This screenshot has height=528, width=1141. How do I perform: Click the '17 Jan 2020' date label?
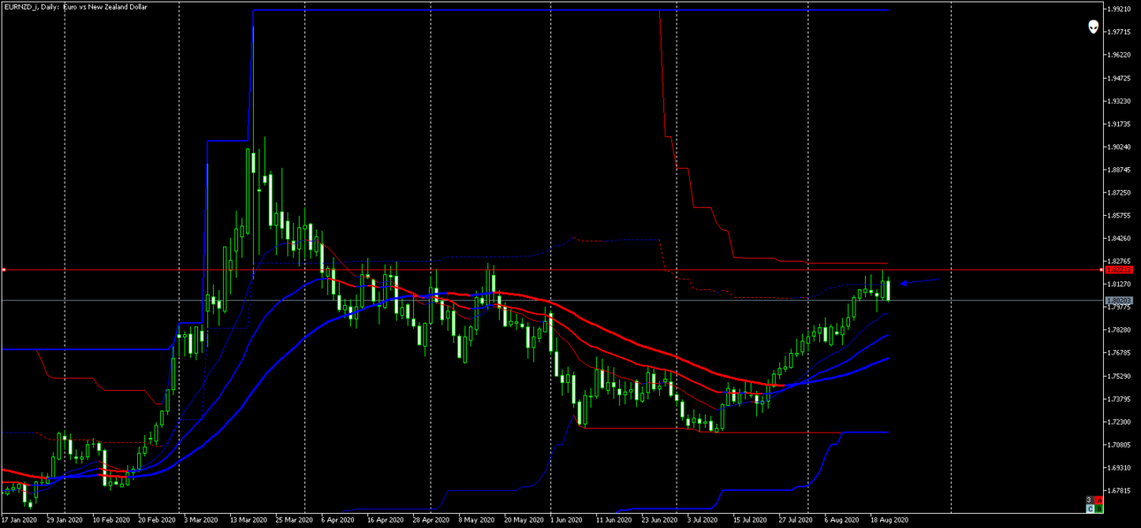tap(19, 520)
